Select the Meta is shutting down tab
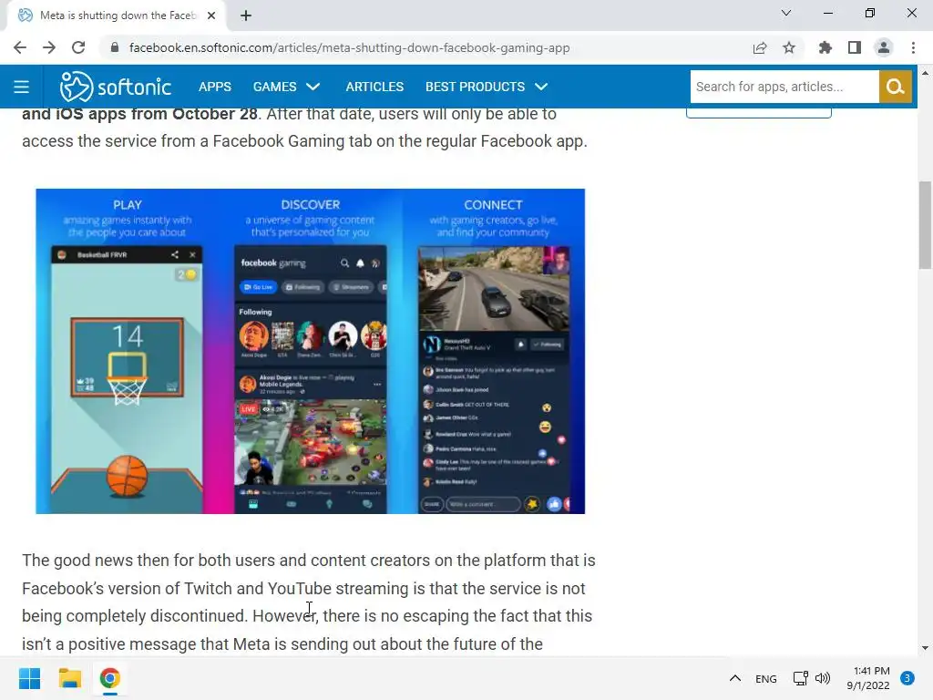 [x=117, y=15]
